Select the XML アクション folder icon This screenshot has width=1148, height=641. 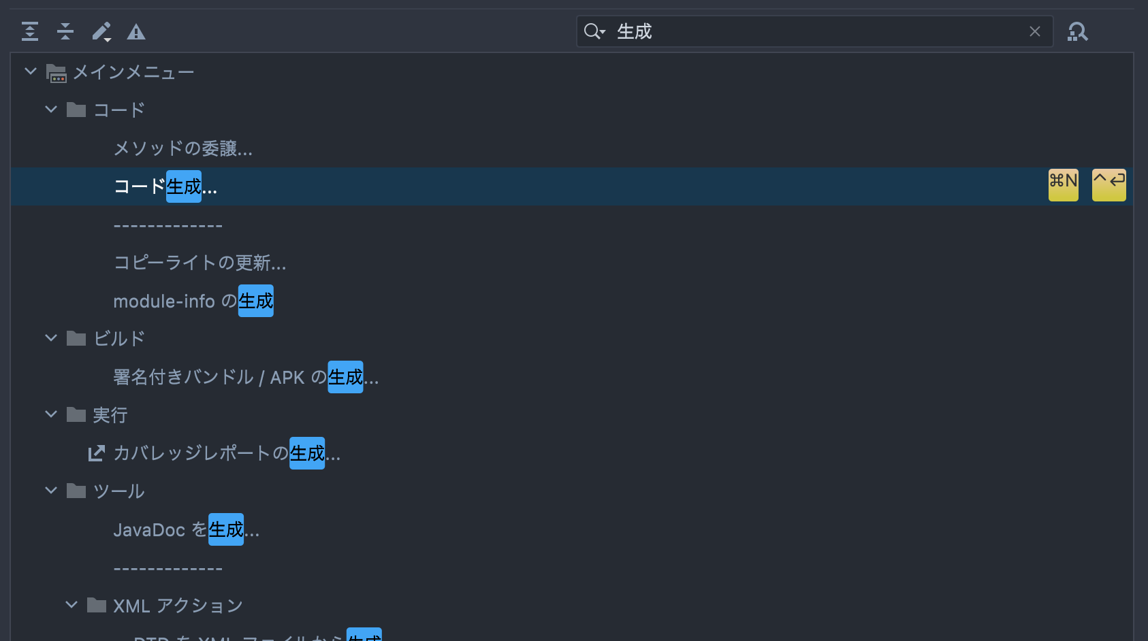(97, 605)
